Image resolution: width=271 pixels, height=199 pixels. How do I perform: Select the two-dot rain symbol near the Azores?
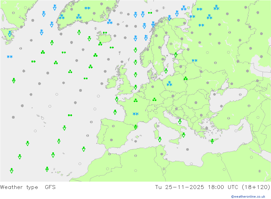[70, 115]
